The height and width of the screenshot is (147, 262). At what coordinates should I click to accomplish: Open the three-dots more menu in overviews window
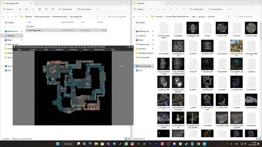click(x=229, y=9)
